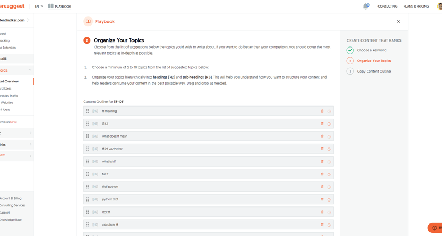Delete the 'fur tf' topic
Image resolution: width=442 pixels, height=236 pixels.
pyautogui.click(x=322, y=174)
